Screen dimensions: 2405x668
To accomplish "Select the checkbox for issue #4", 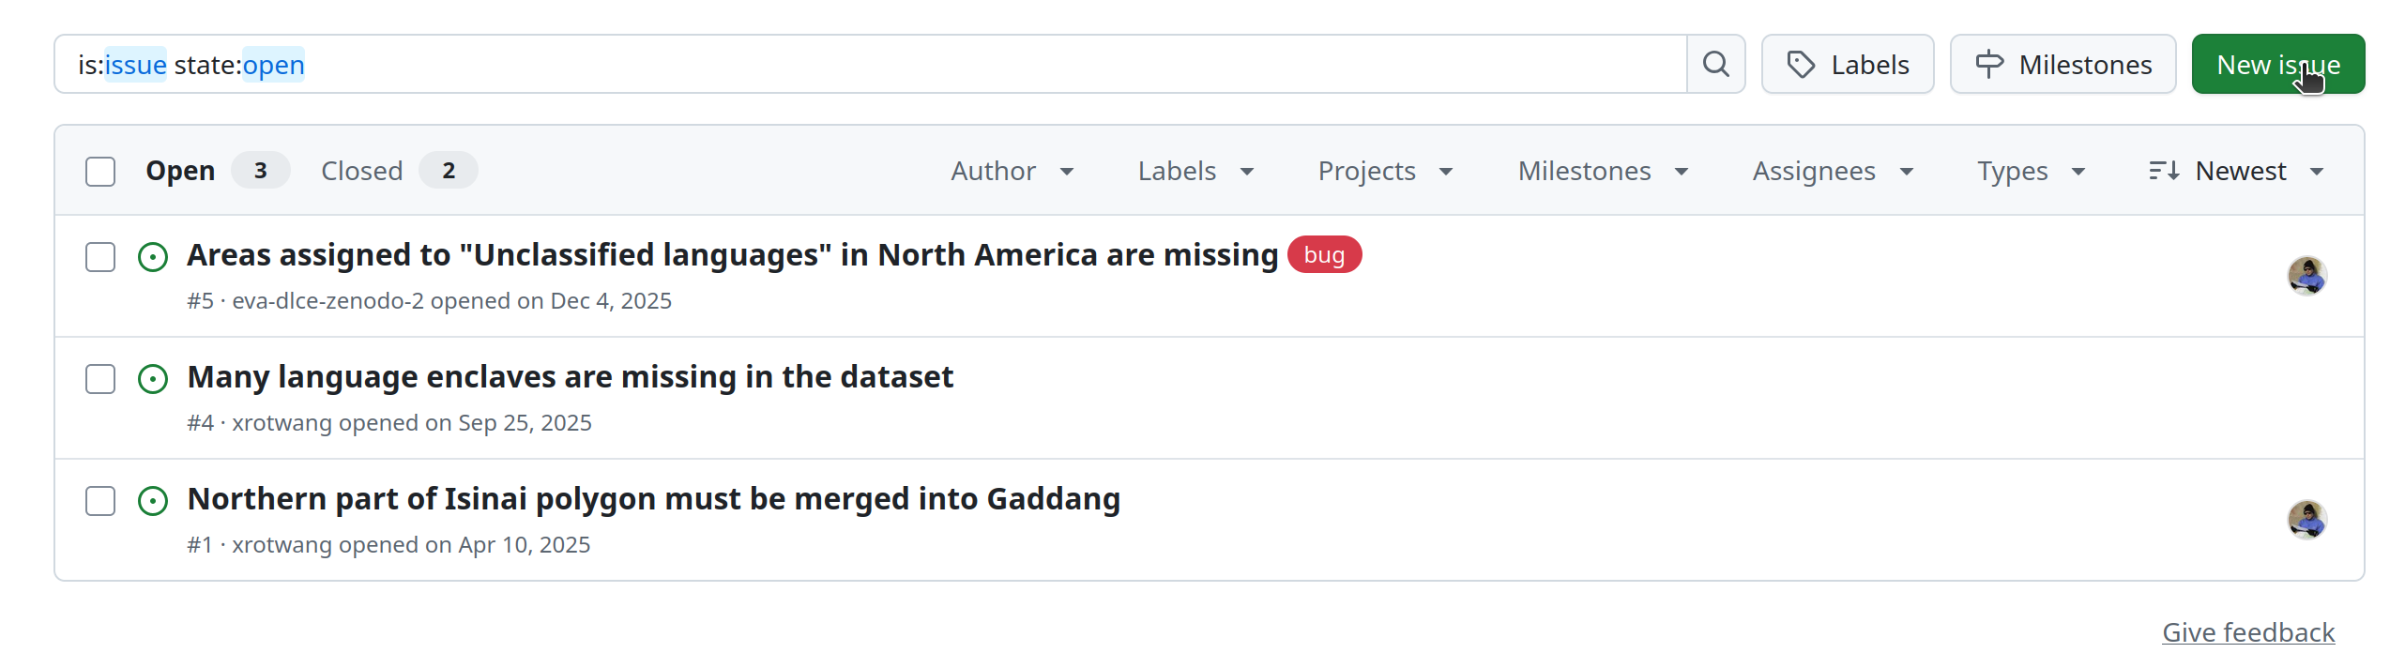I will (x=99, y=379).
